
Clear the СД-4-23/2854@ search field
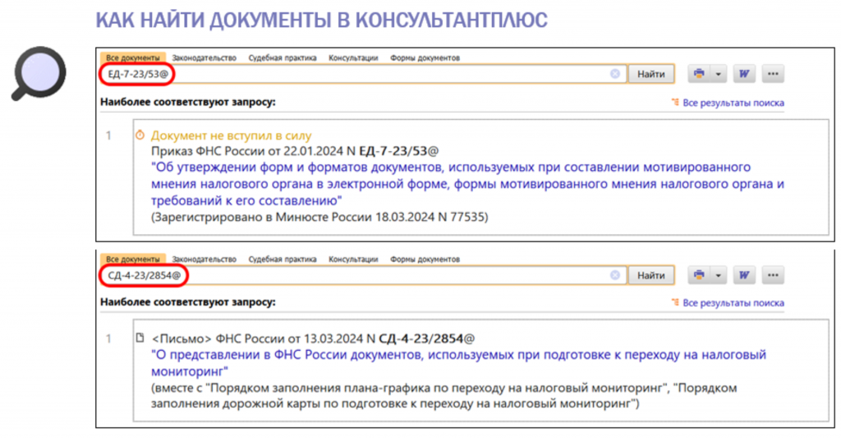point(615,274)
